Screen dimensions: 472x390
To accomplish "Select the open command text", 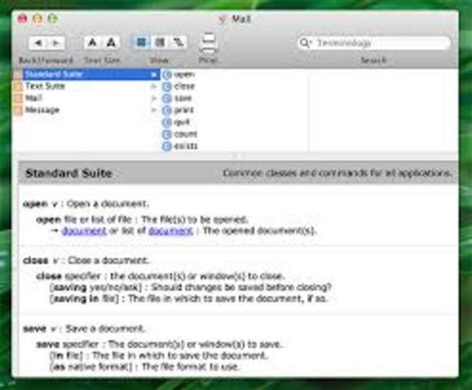I will click(184, 75).
